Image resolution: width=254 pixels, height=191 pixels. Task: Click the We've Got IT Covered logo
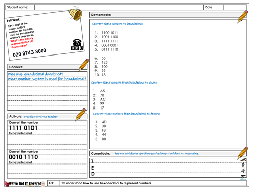coord(25,184)
